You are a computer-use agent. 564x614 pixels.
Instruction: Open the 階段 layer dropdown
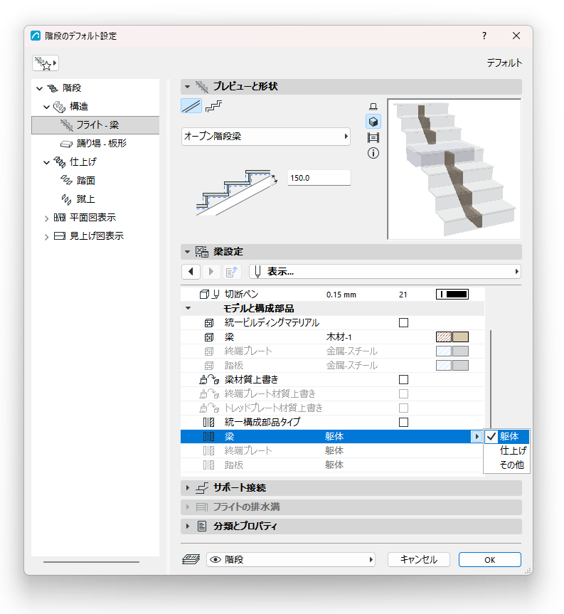(x=291, y=559)
